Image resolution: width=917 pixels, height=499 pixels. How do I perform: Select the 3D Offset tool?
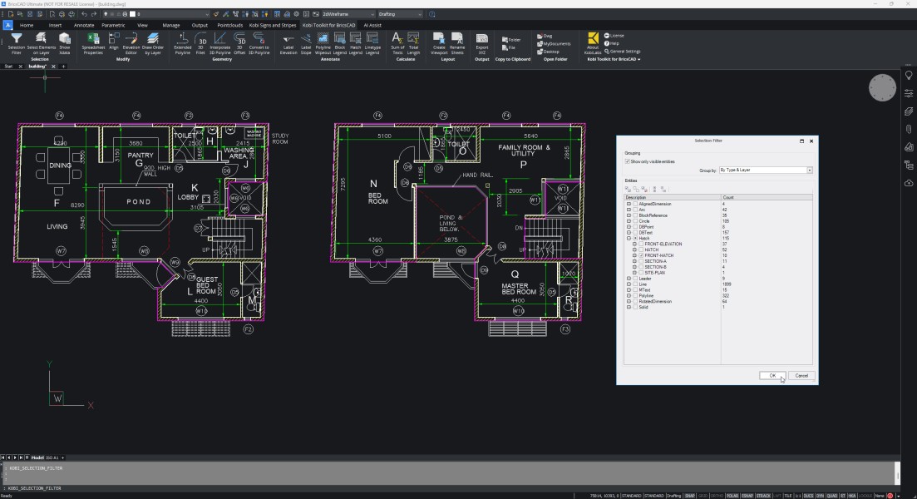(239, 44)
